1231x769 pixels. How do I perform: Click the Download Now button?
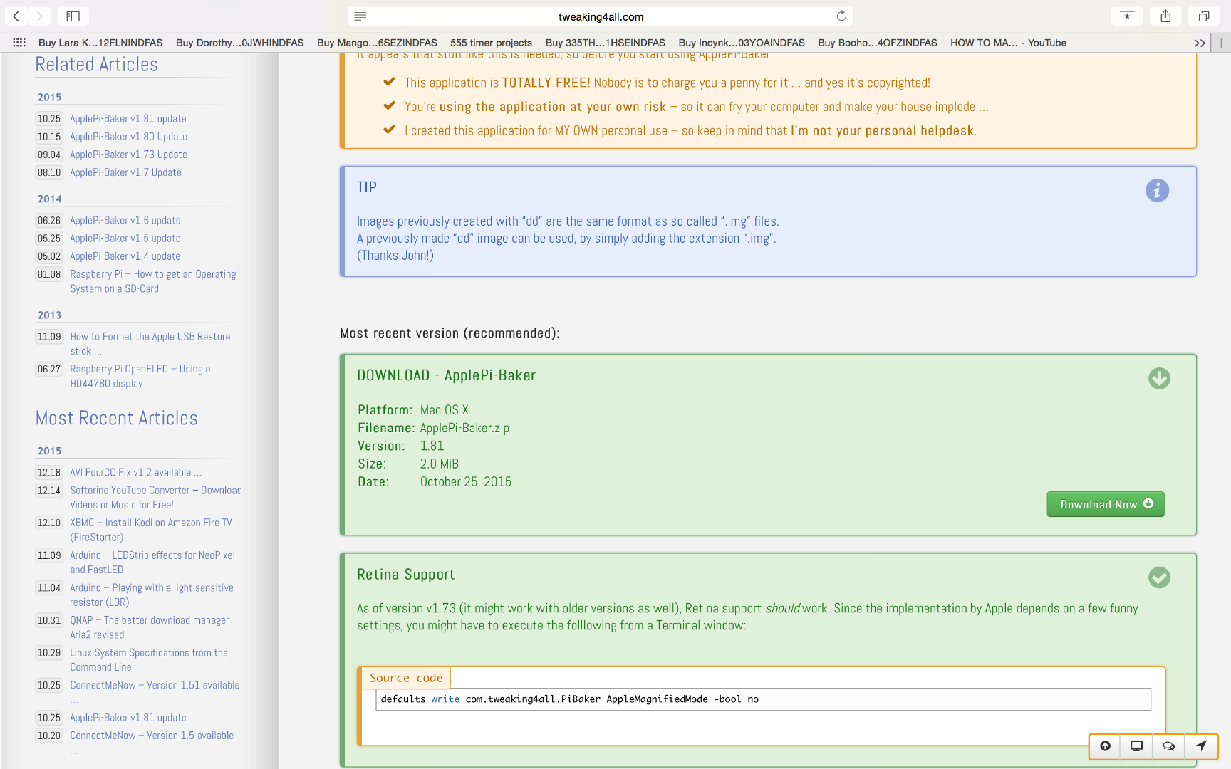[x=1106, y=504]
